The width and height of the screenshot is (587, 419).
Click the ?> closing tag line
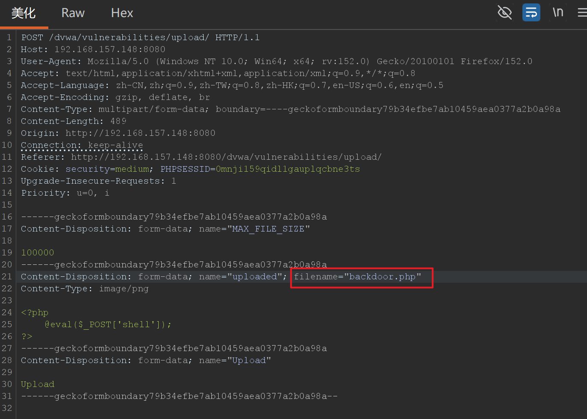point(27,337)
